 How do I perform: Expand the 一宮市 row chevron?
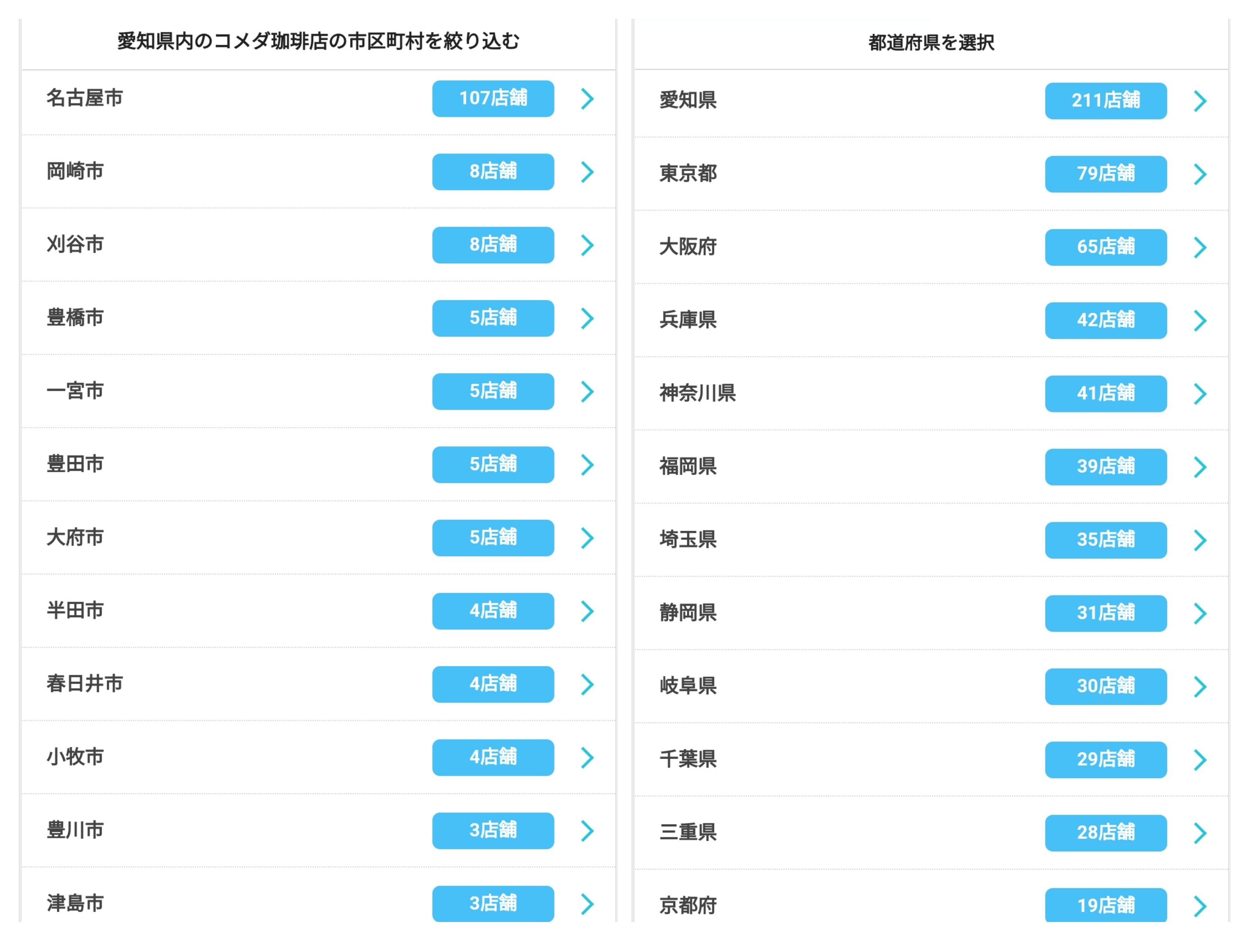click(587, 392)
